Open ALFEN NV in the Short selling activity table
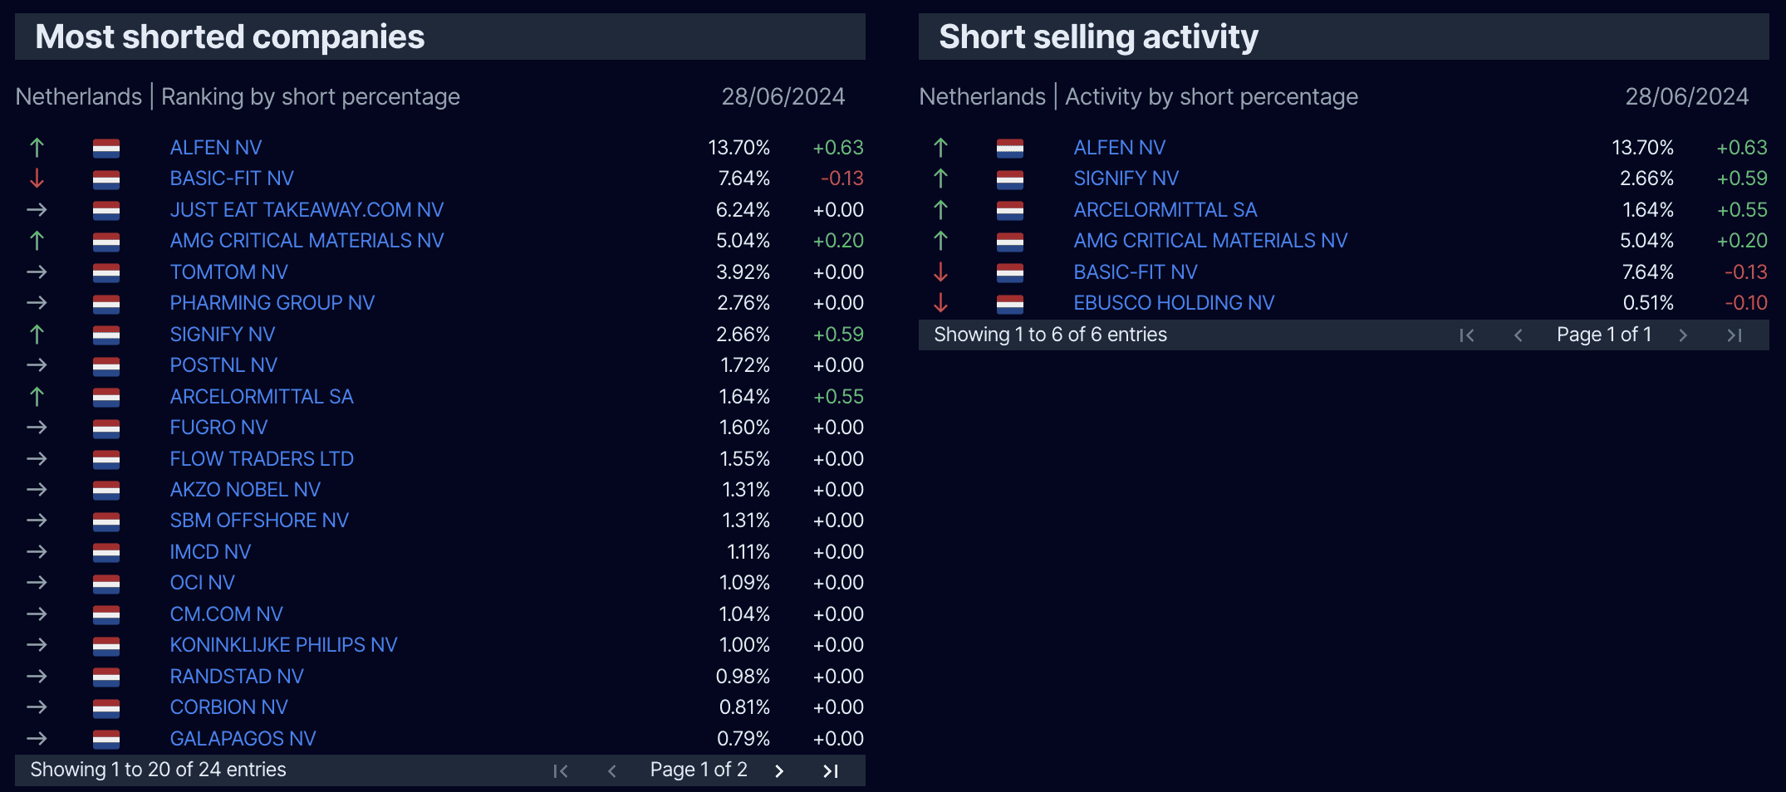Viewport: 1786px width, 792px height. tap(1120, 148)
